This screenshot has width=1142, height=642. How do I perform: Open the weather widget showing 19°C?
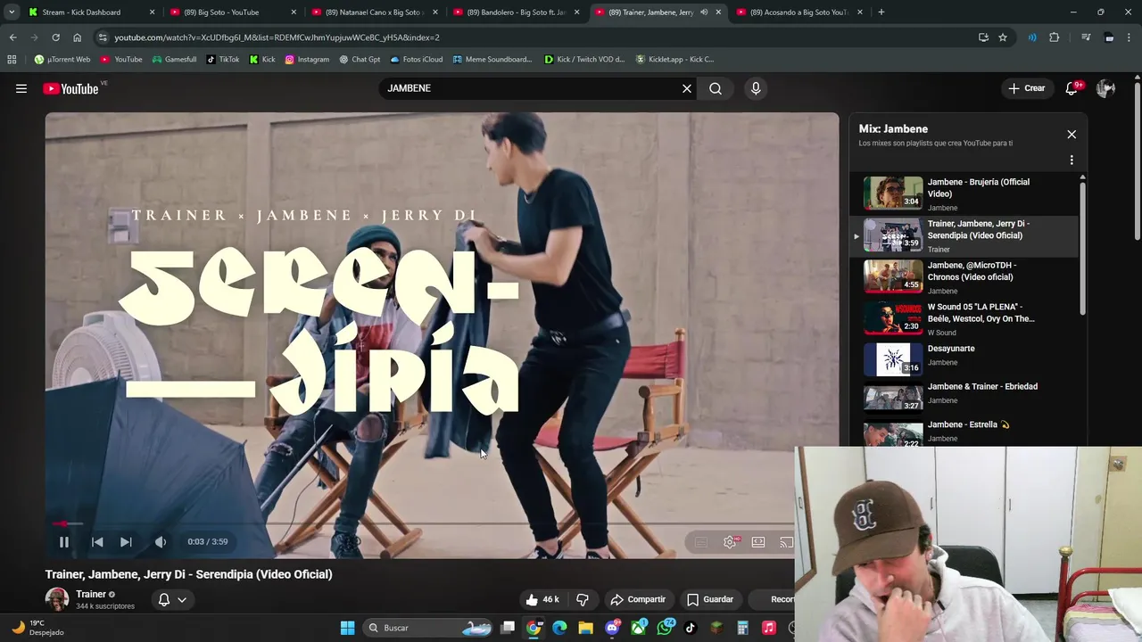tap(37, 628)
